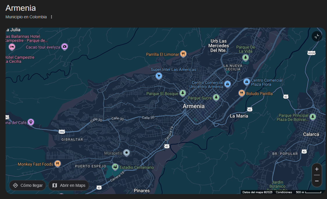Image resolution: width=327 pixels, height=199 pixels.
Task: Select the Cacao tour evelyza camera pin
Action: click(65, 47)
